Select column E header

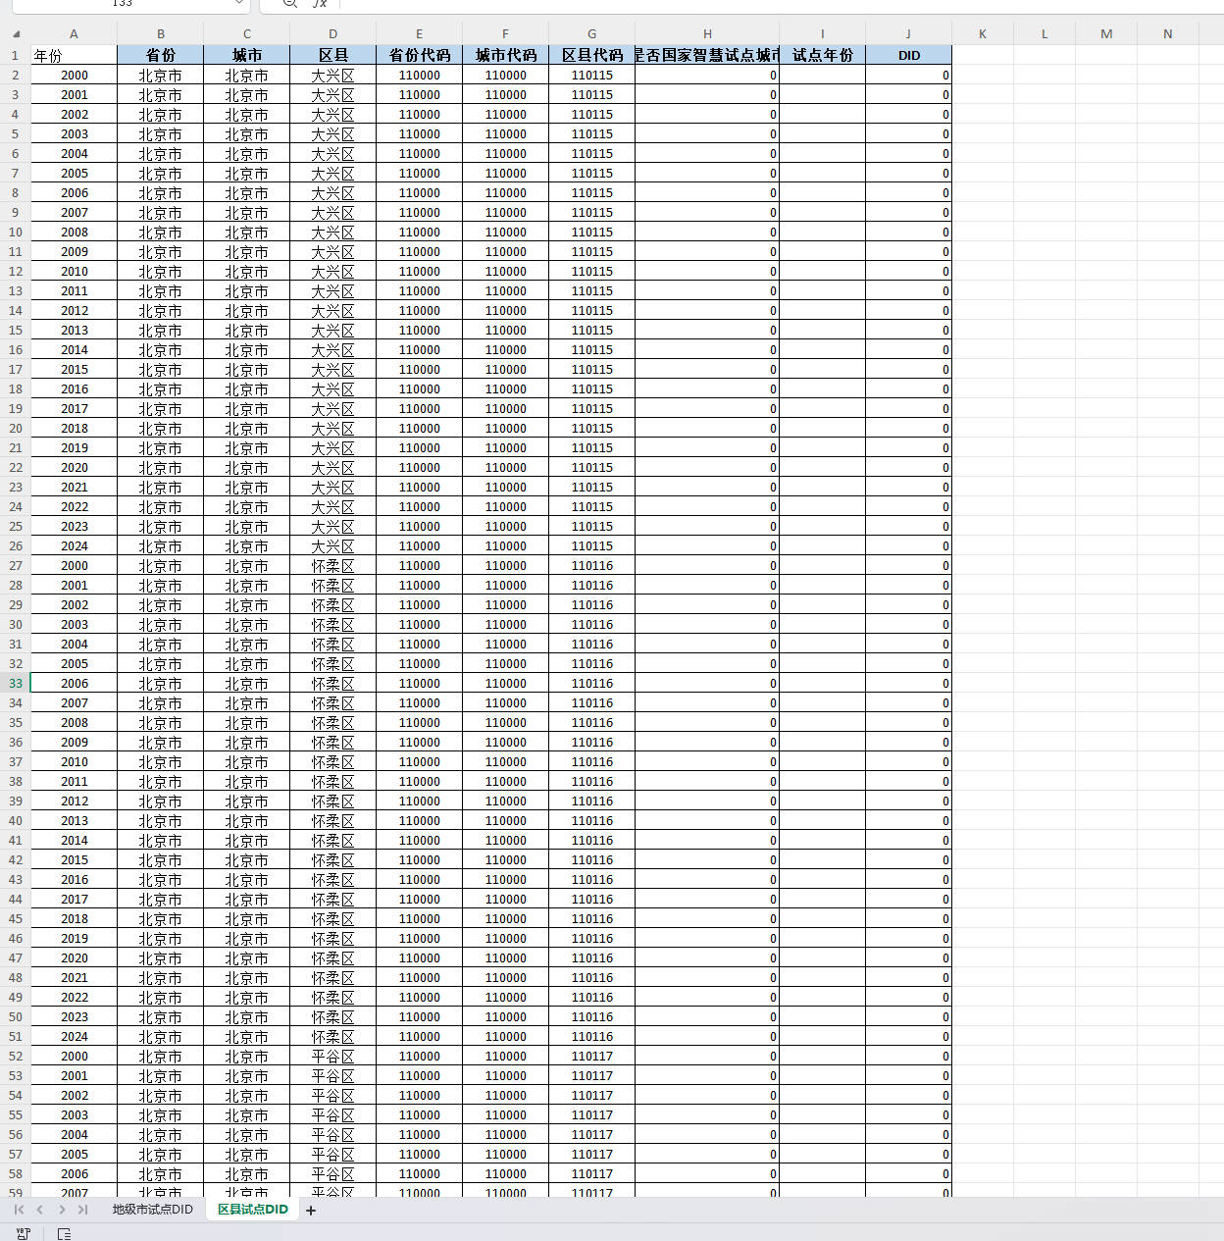[419, 33]
